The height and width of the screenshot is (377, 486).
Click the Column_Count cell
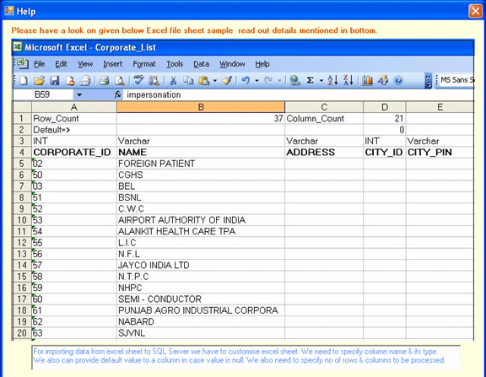click(324, 118)
